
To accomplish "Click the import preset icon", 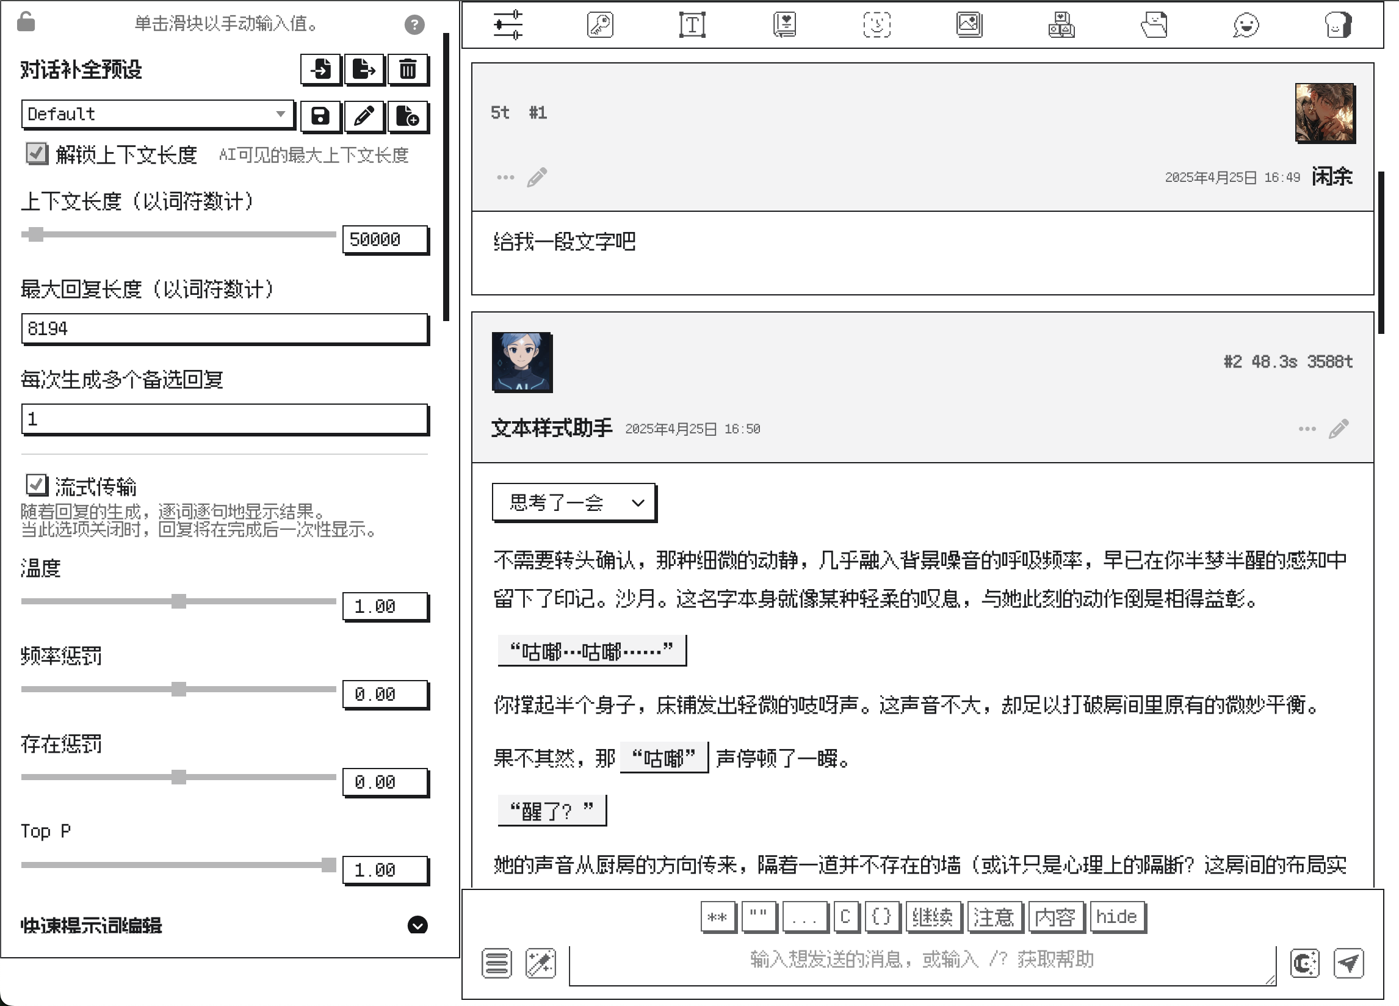I will (321, 69).
